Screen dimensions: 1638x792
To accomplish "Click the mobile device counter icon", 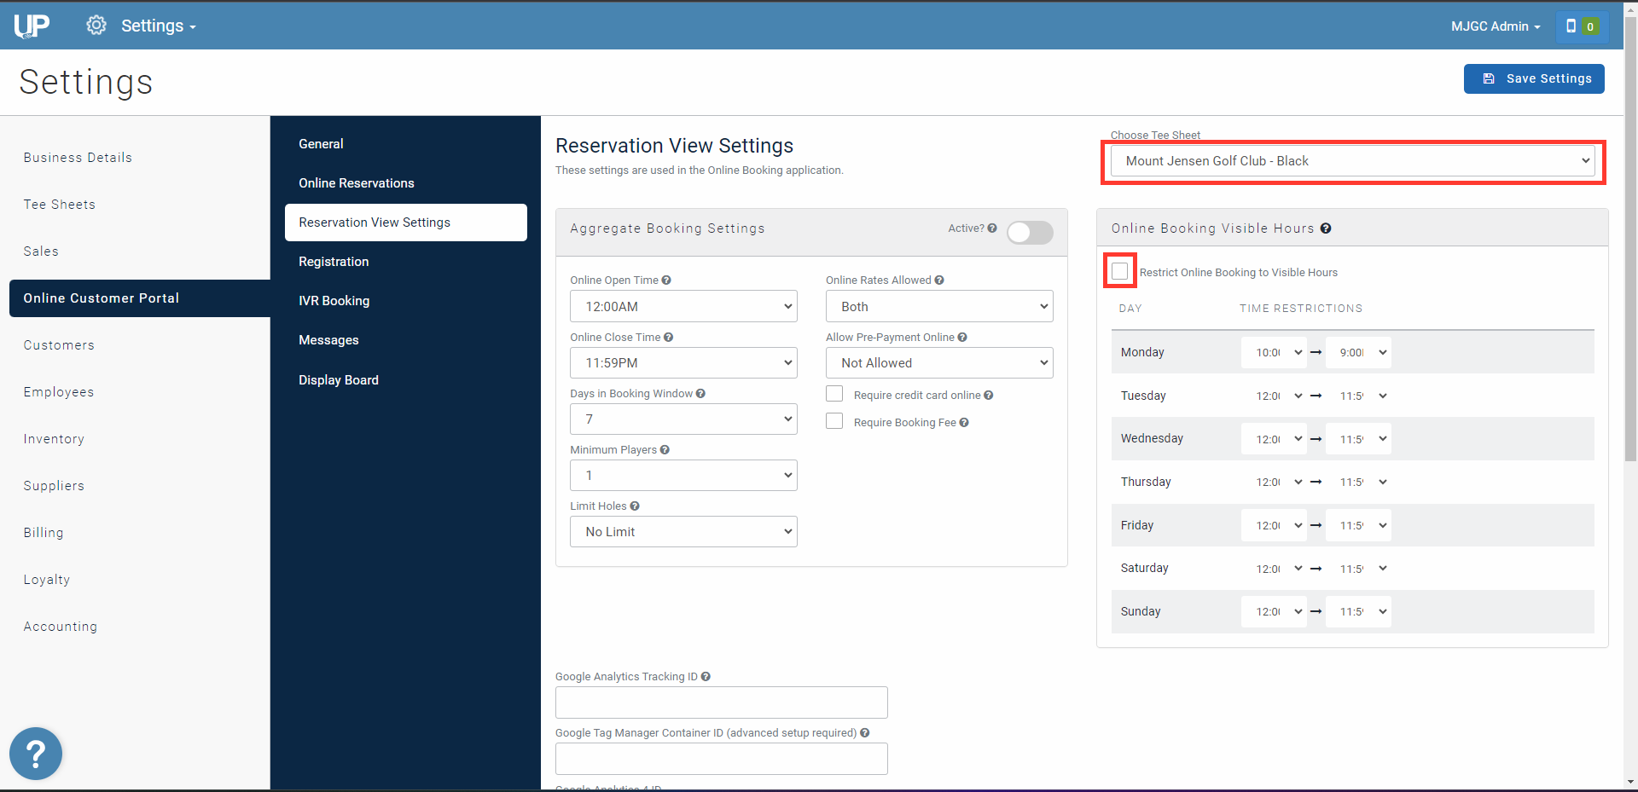I will 1582,26.
